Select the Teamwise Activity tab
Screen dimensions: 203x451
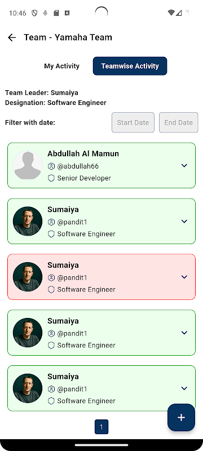130,66
